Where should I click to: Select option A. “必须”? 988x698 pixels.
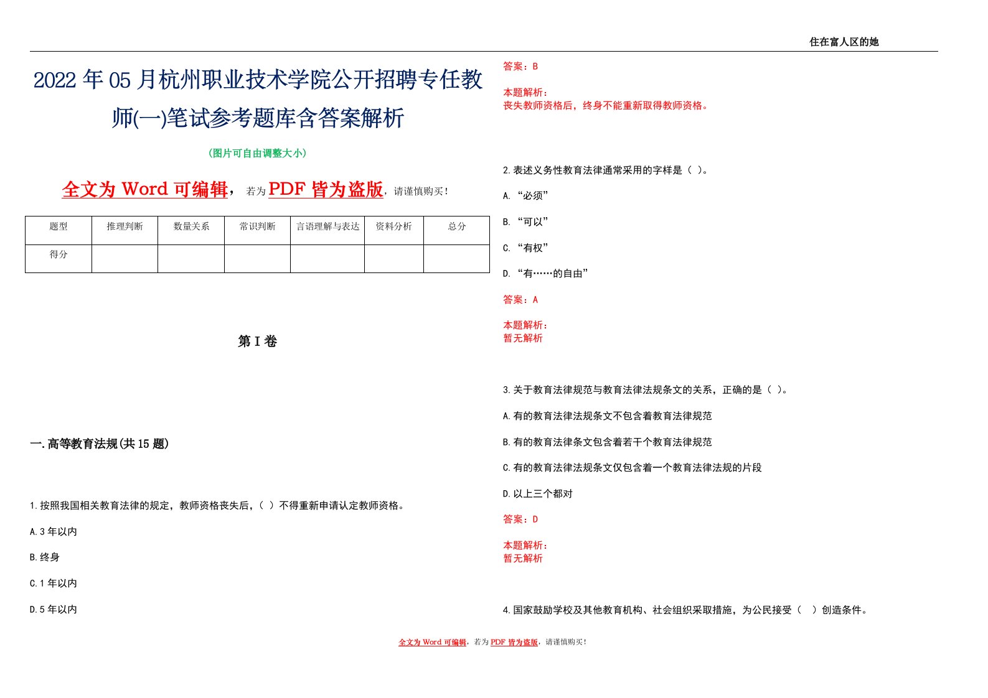click(x=525, y=196)
